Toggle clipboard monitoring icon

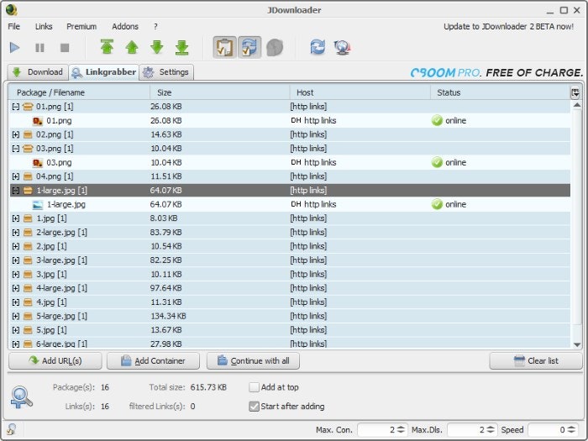(224, 47)
